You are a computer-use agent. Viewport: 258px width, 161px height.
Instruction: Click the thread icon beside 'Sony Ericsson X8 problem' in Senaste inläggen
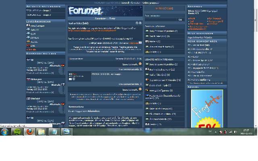[x=147, y=30]
